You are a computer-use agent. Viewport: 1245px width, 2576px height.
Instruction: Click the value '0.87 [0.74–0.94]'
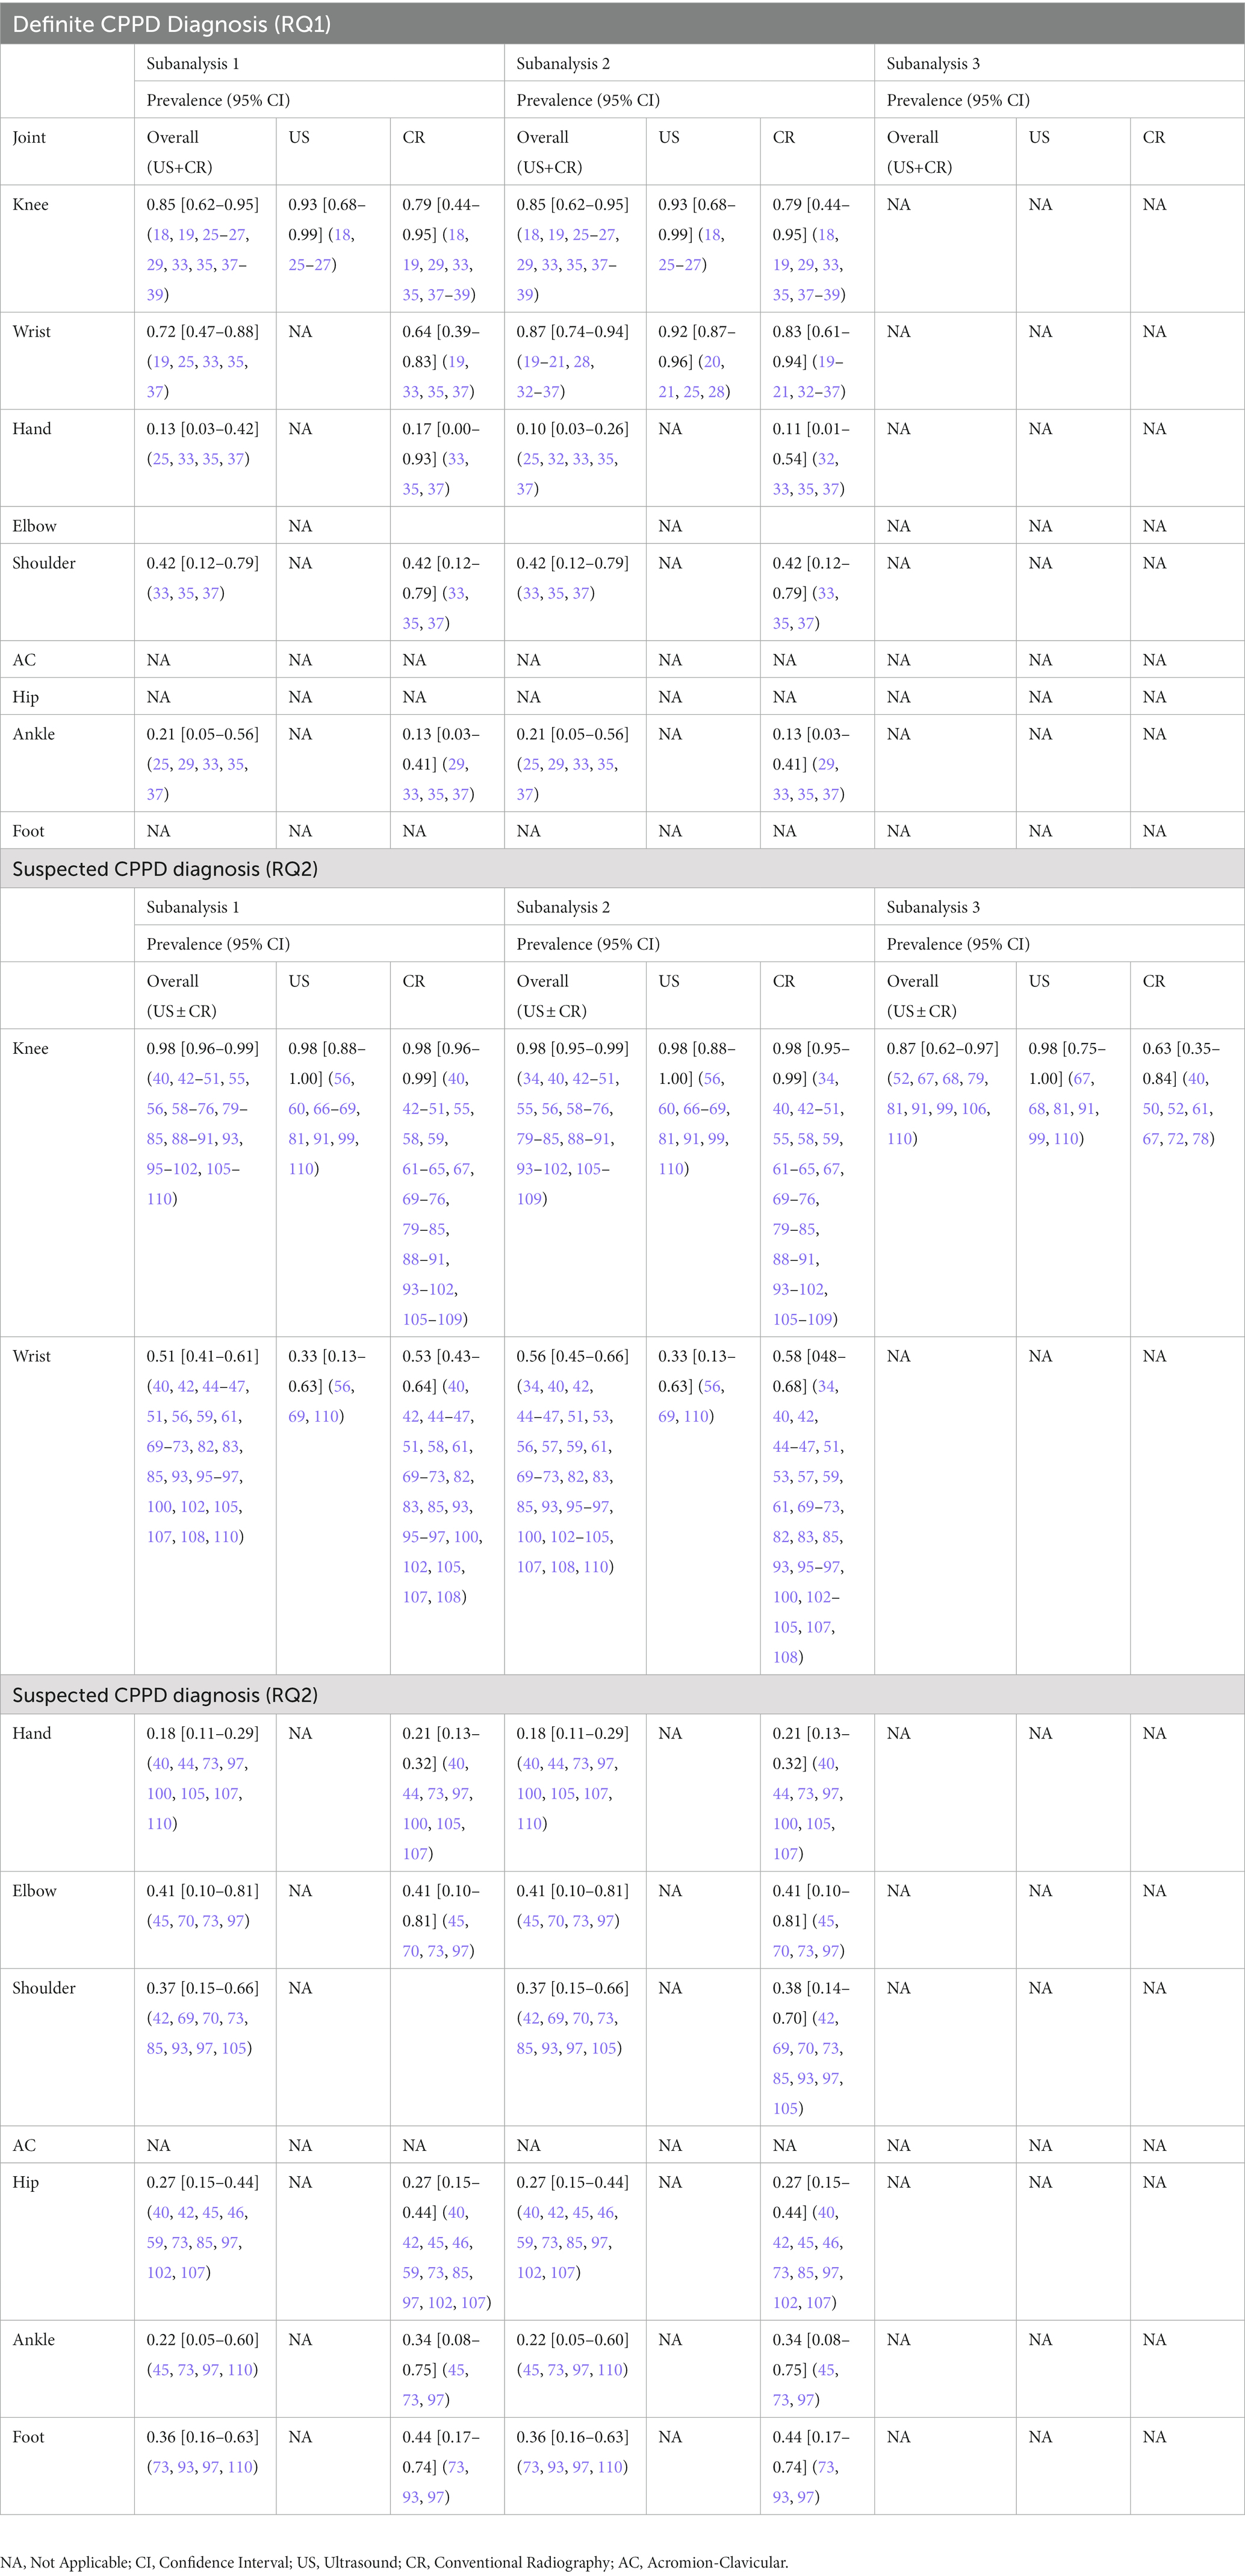point(572,331)
